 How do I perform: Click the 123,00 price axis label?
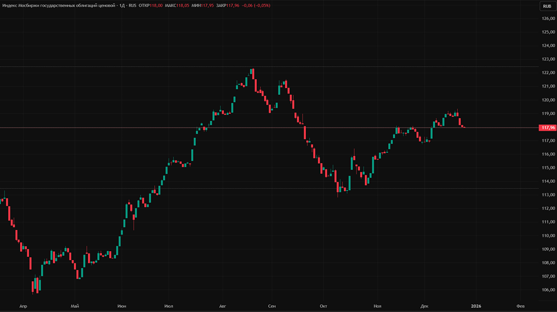pos(549,59)
